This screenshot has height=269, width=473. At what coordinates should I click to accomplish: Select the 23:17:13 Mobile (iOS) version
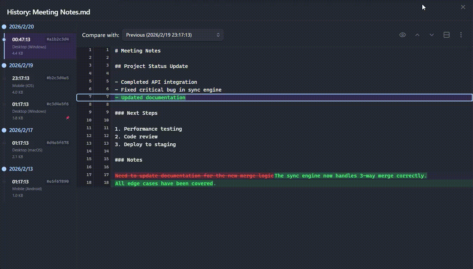40,85
